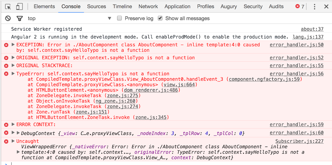Expand the ViewWrappedError object

18,152
